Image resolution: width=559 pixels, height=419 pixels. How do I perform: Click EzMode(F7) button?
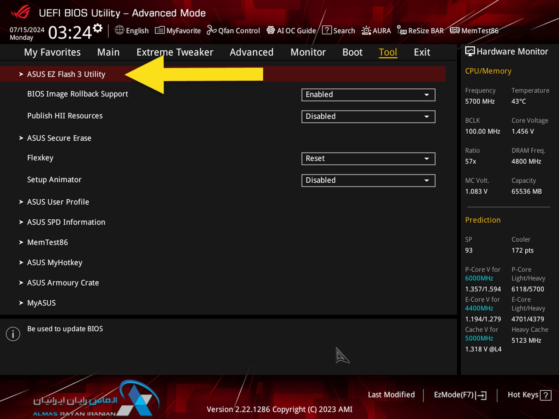460,395
